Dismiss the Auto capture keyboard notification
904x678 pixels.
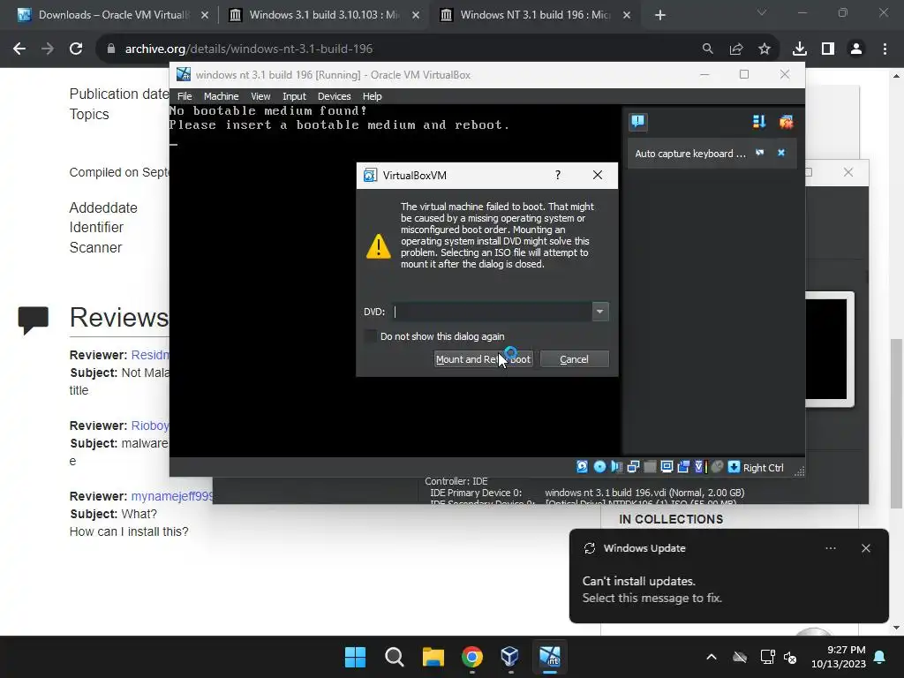click(781, 153)
